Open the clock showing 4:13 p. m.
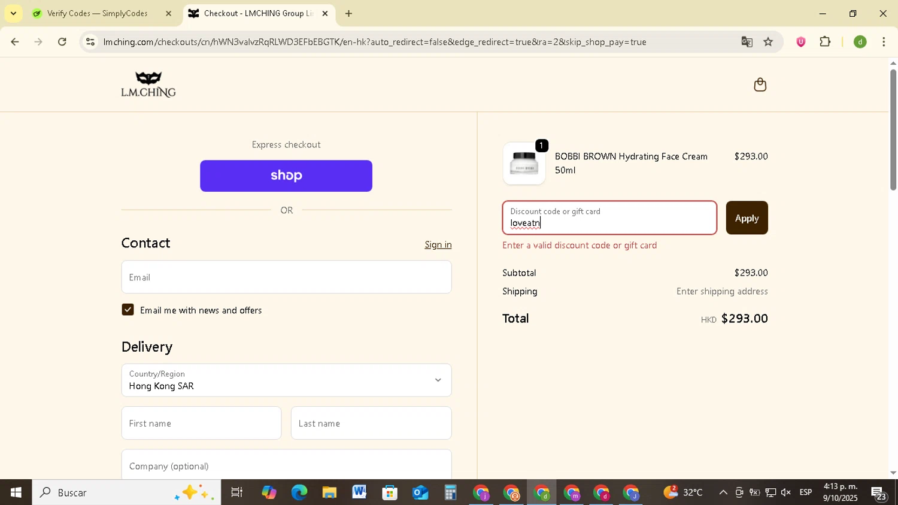The height and width of the screenshot is (505, 898). click(x=841, y=492)
